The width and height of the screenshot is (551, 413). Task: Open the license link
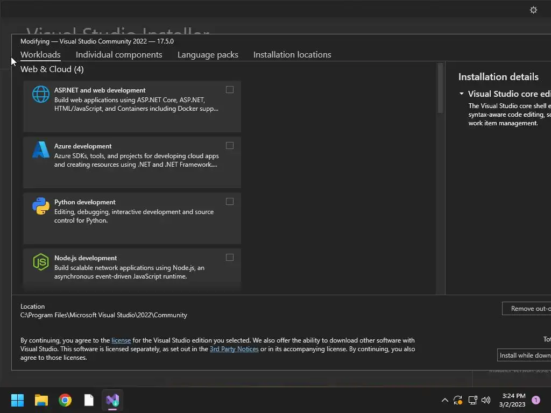point(121,340)
